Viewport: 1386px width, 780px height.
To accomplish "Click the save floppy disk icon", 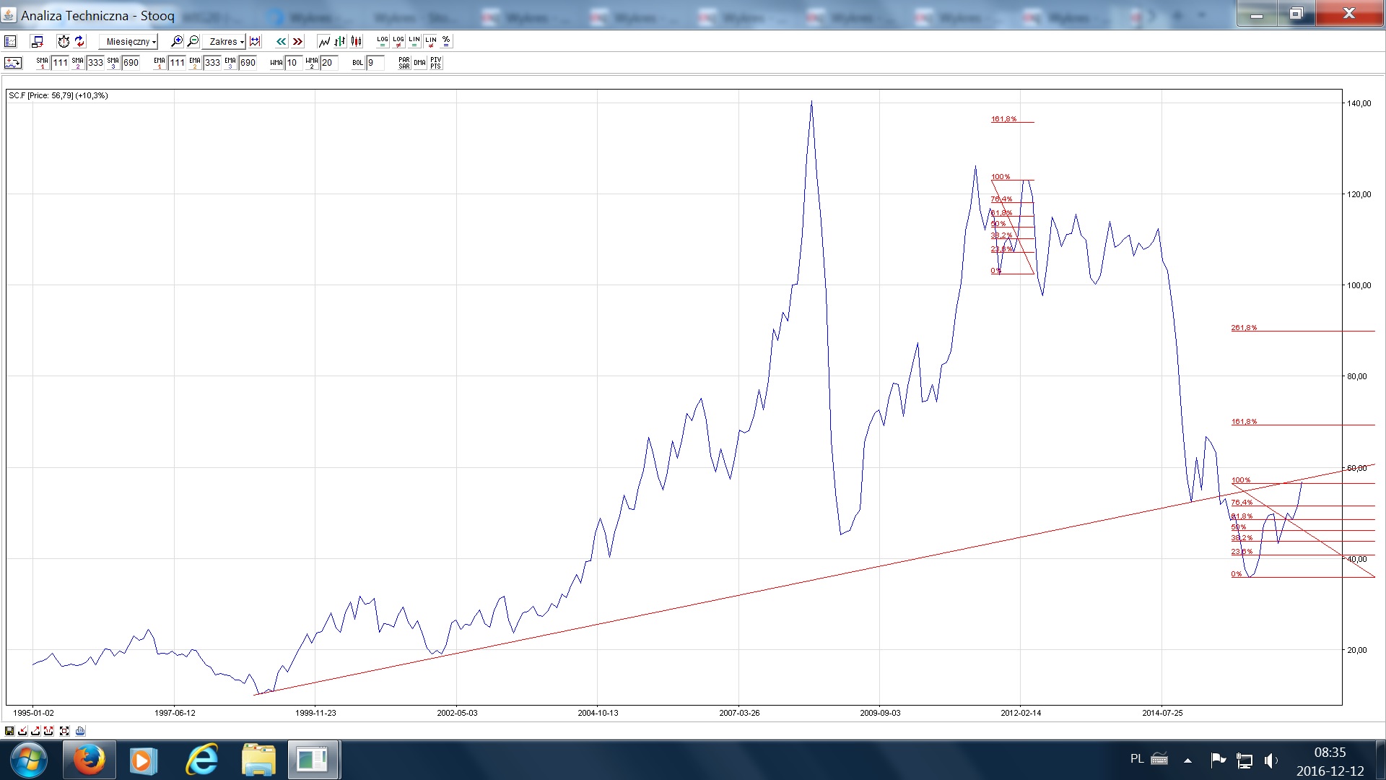I will 9,731.
